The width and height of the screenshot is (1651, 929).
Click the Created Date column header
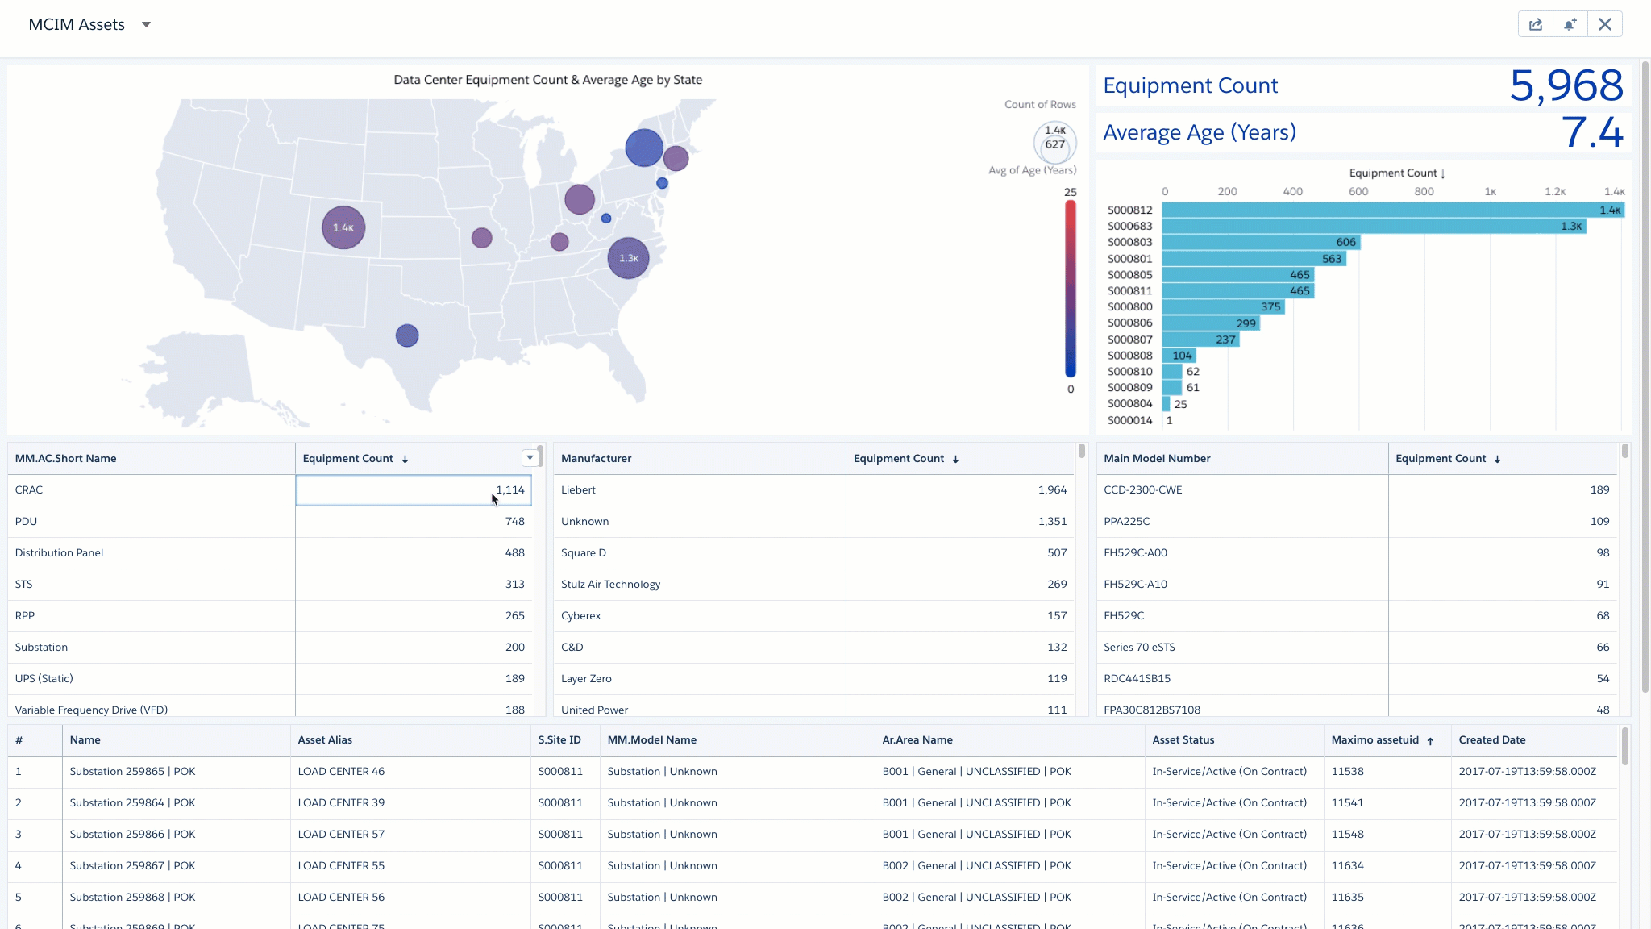click(x=1491, y=740)
